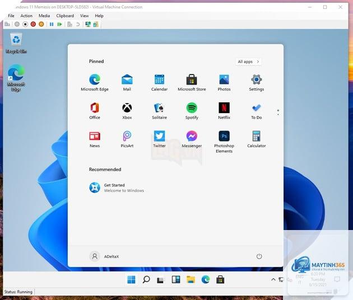
Task: Open Spotify
Action: click(192, 111)
